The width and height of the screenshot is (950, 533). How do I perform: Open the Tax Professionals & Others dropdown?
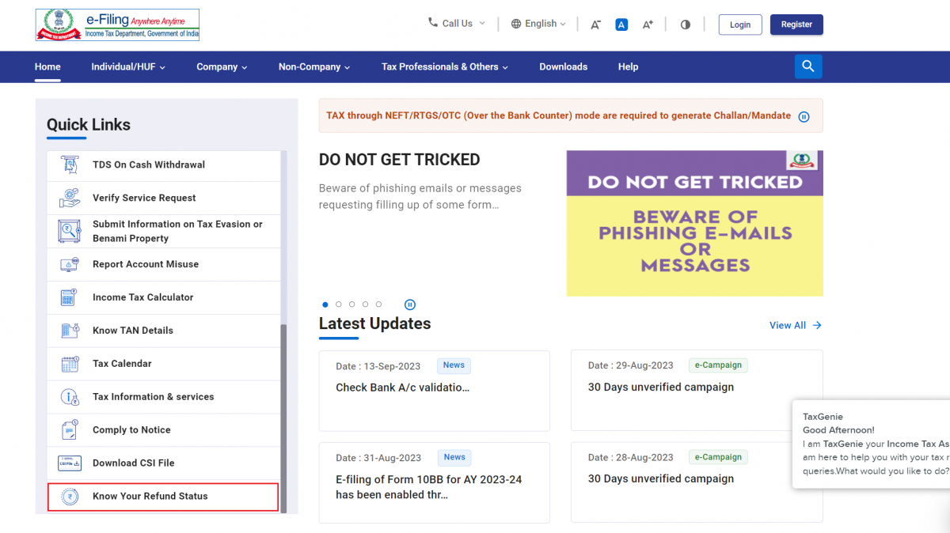coord(444,66)
